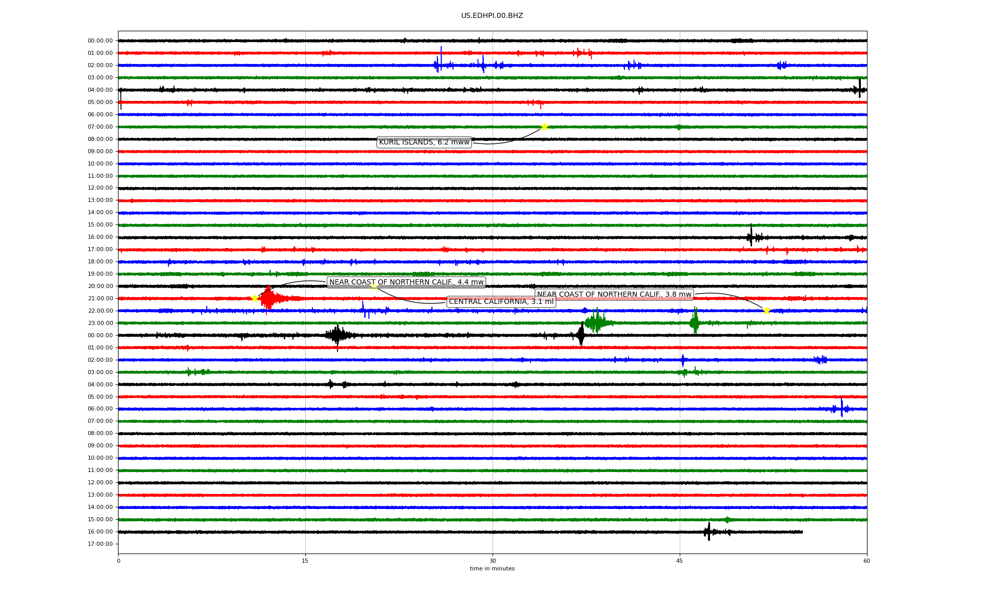Click the 'time in minutes' axis label
This screenshot has height=615, width=985.
pyautogui.click(x=492, y=568)
